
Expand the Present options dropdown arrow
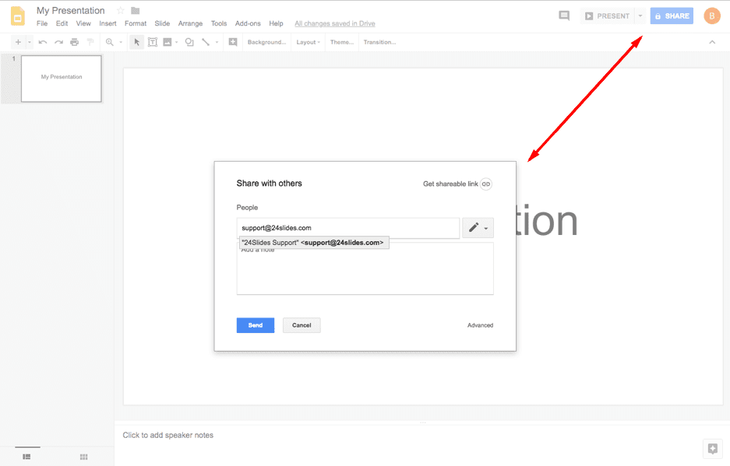640,16
